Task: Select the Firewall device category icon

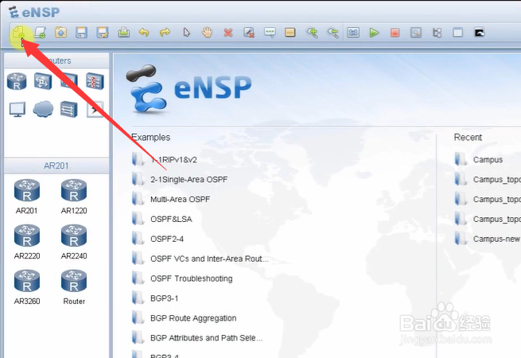Action: click(x=95, y=81)
